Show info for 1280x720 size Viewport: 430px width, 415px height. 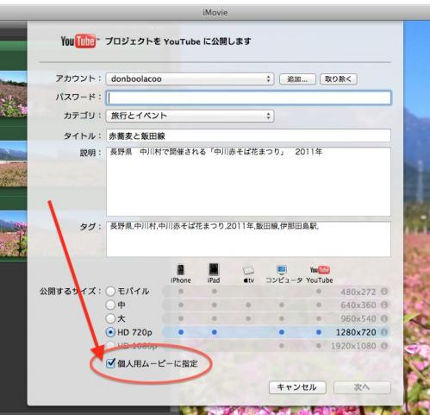(x=384, y=332)
